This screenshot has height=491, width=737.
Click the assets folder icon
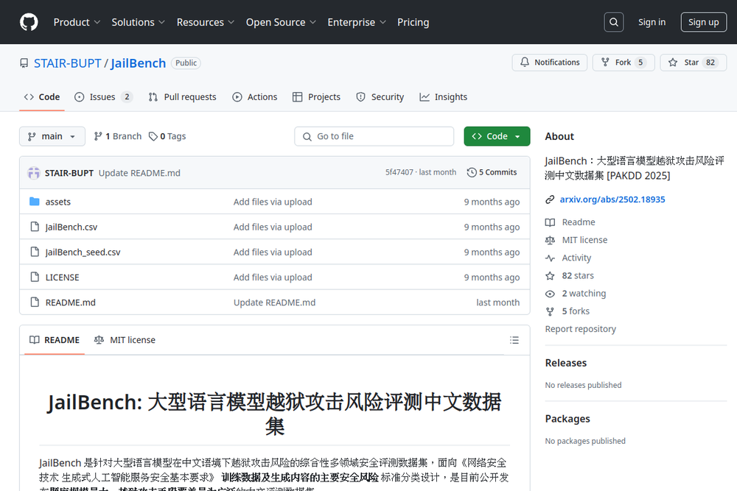pos(35,202)
